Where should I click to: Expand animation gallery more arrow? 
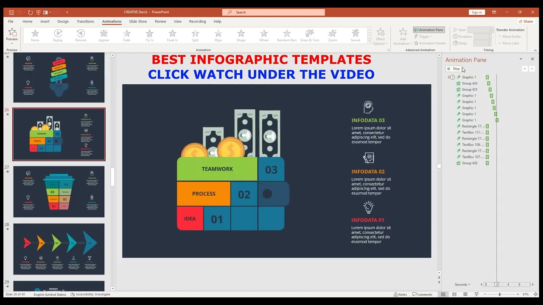coord(369,41)
